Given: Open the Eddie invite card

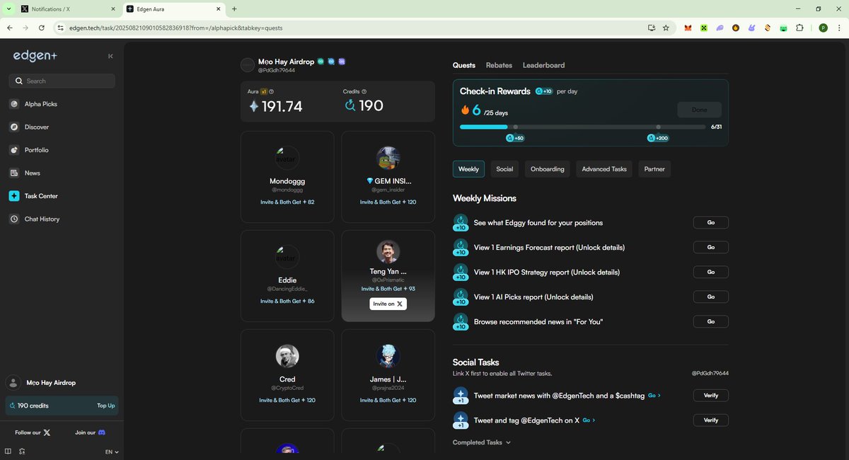Looking at the screenshot, I should (x=287, y=276).
